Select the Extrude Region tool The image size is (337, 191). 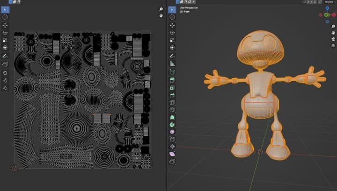(x=172, y=80)
